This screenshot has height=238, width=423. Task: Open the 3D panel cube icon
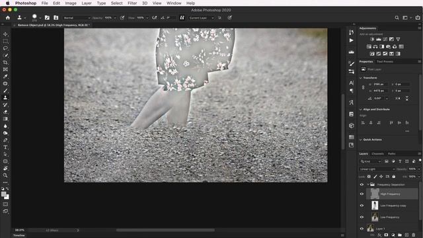click(351, 126)
